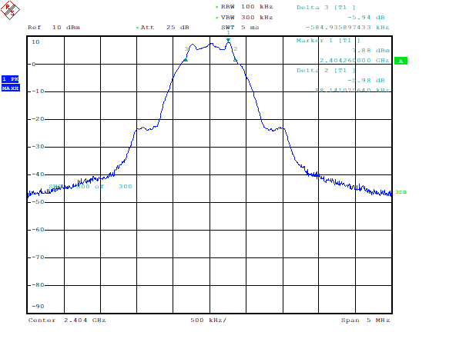Select delta marker 3 on the trace
Screen dimensions: 466x342
[x=186, y=60]
